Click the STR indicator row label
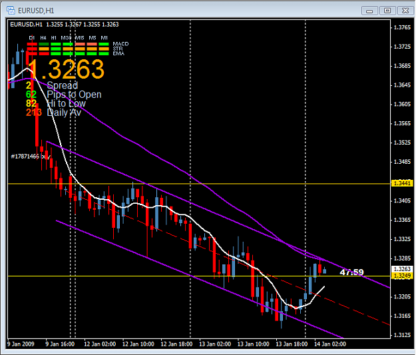This screenshot has width=416, height=355. pyautogui.click(x=118, y=49)
